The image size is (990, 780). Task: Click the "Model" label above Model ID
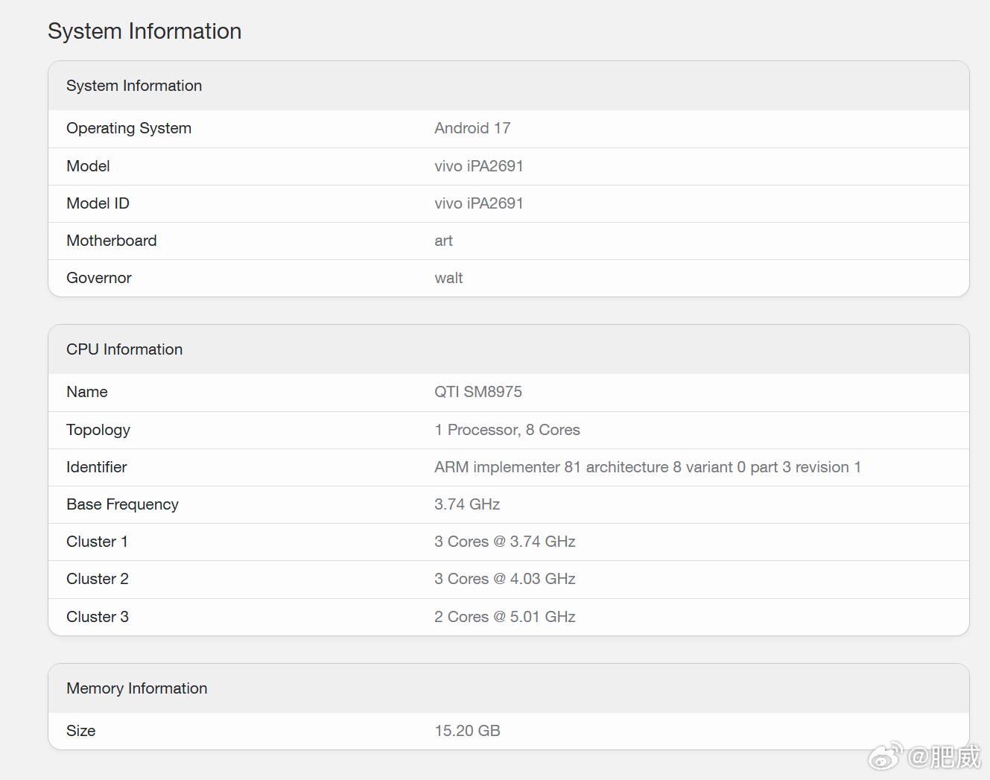point(88,166)
